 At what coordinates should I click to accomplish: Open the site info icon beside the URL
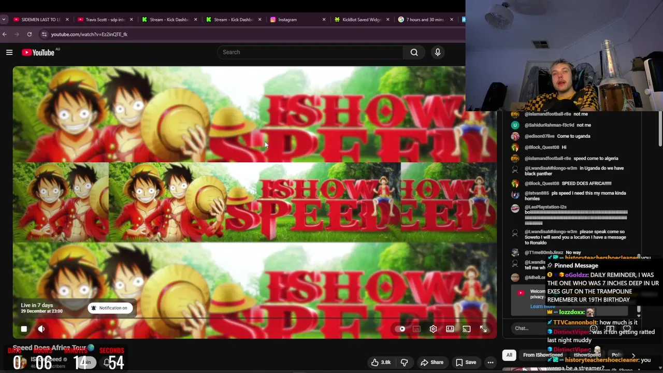[45, 34]
